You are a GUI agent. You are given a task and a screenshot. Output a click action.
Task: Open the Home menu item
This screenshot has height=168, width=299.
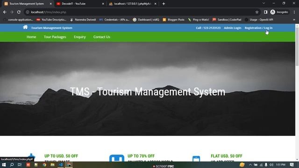[31, 37]
